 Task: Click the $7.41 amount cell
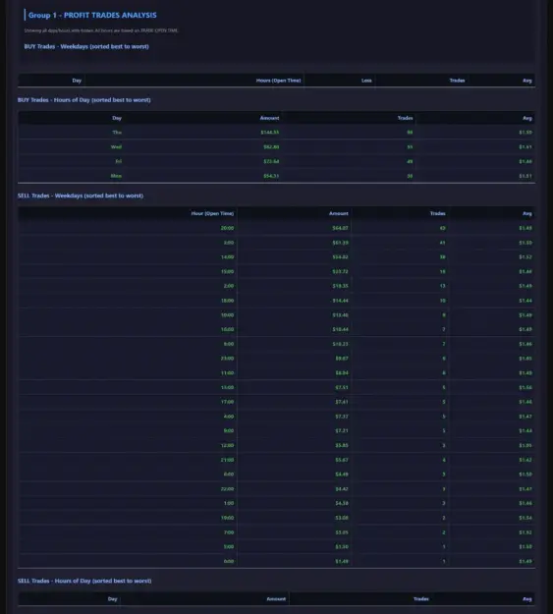(342, 402)
